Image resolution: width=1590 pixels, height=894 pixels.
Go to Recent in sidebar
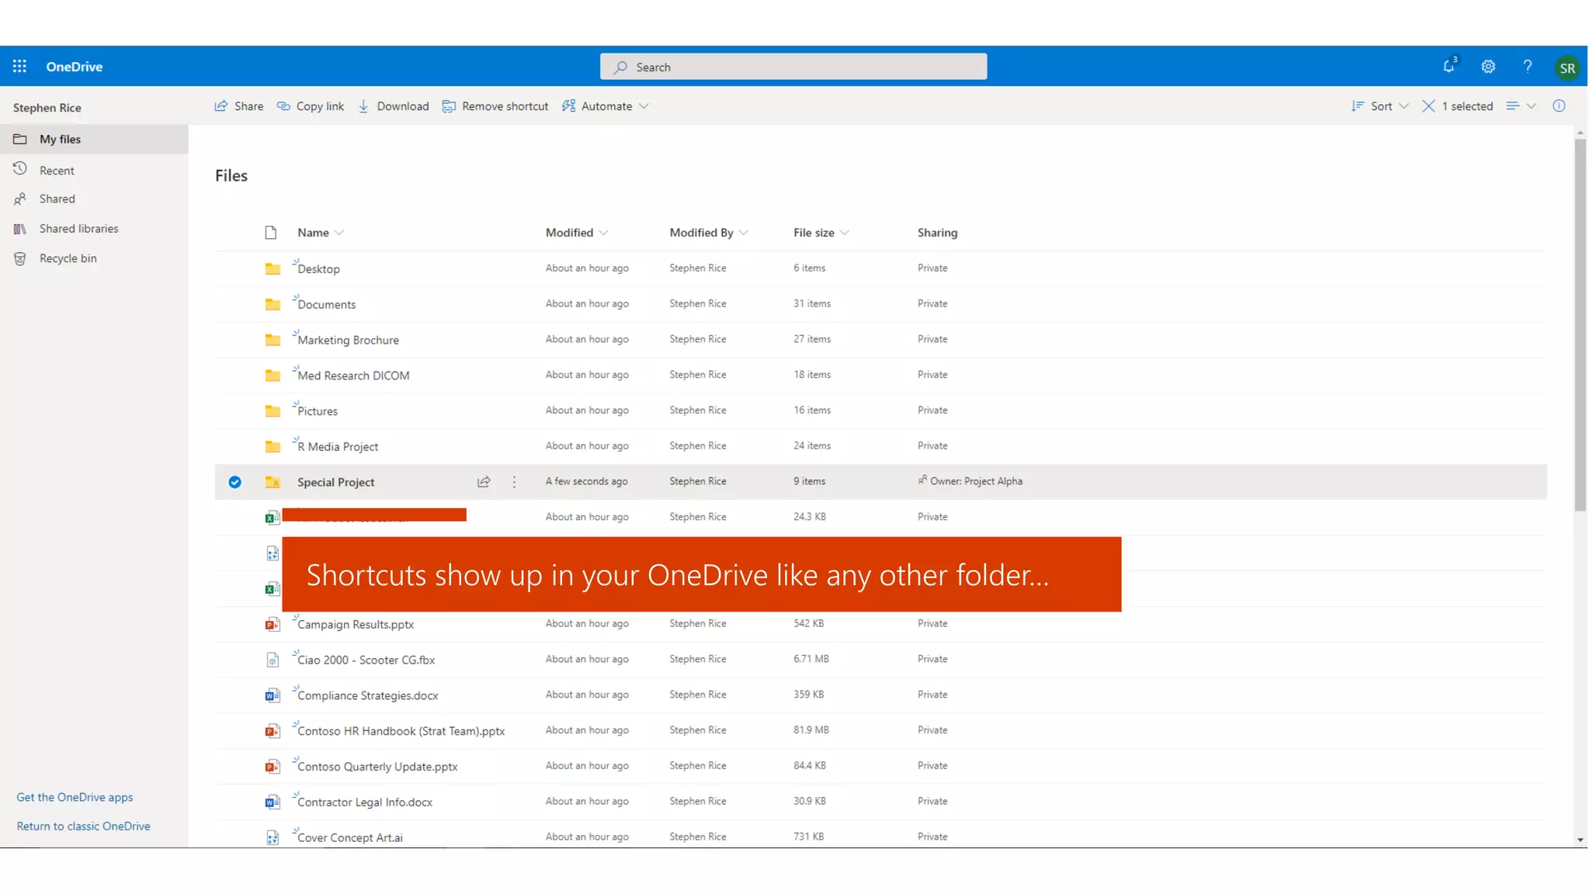pyautogui.click(x=94, y=170)
